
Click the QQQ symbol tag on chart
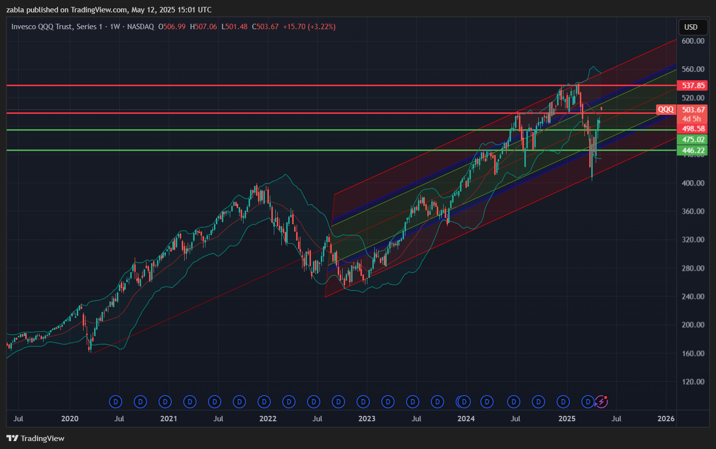pyautogui.click(x=665, y=109)
